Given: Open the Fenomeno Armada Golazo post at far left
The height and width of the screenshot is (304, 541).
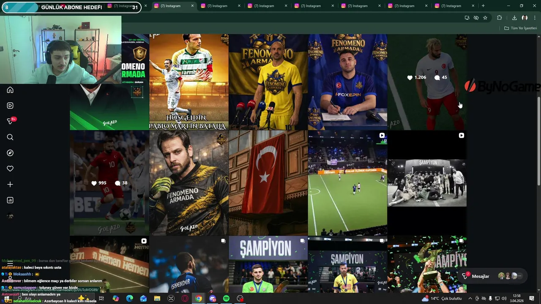Looking at the screenshot, I should pos(109,107).
